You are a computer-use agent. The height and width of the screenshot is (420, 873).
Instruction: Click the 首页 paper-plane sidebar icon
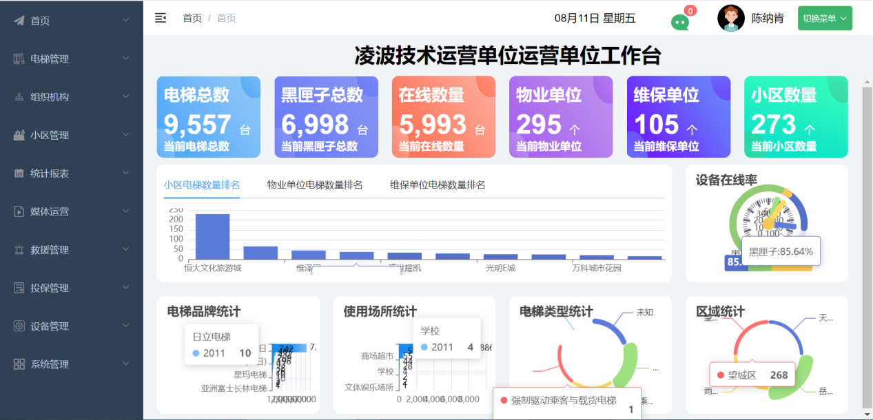pyautogui.click(x=19, y=21)
